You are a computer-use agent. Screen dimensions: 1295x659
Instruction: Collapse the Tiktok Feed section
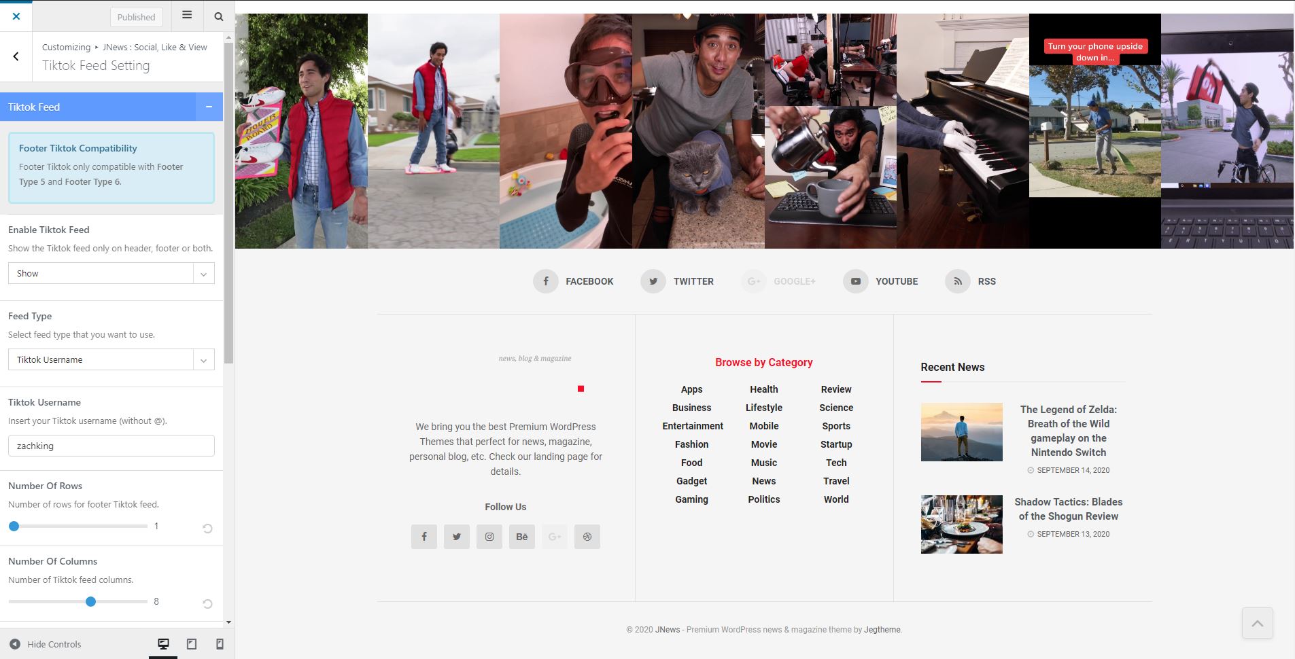click(x=209, y=107)
